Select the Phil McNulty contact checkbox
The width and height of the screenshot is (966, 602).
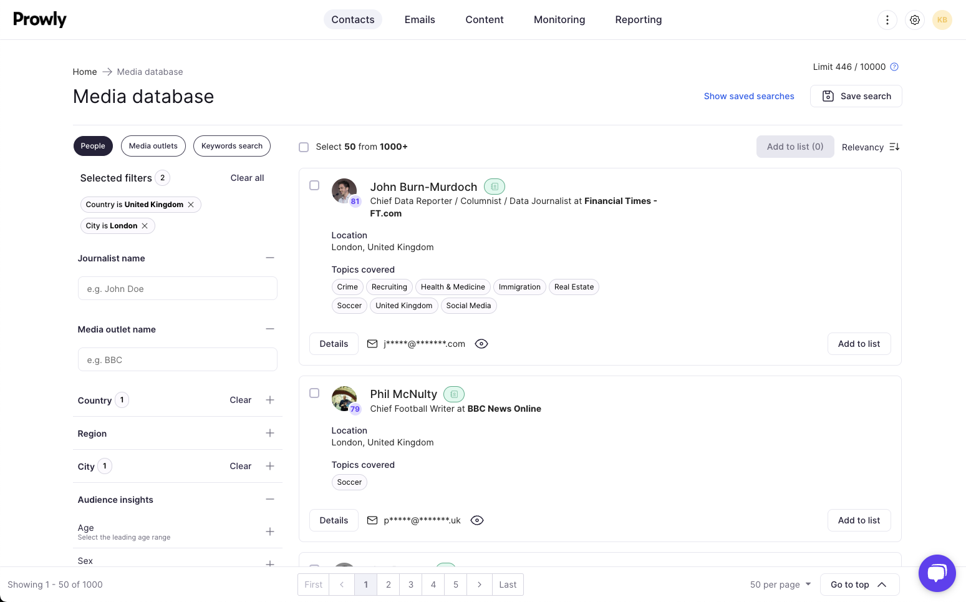coord(314,393)
